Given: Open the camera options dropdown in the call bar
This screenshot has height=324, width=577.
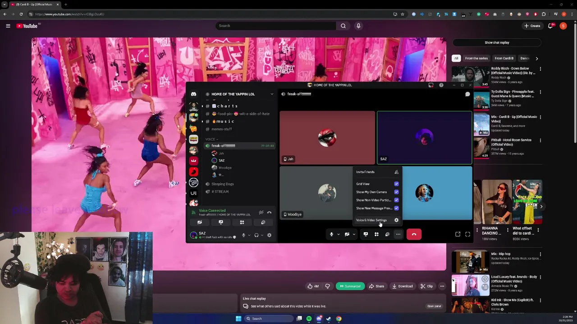Looking at the screenshot, I should [x=354, y=234].
